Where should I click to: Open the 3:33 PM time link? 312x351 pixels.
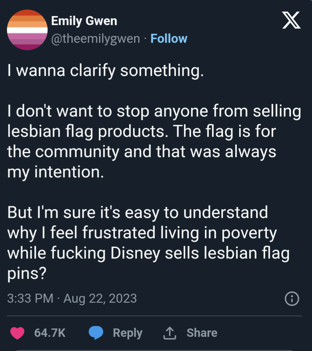coord(30,298)
